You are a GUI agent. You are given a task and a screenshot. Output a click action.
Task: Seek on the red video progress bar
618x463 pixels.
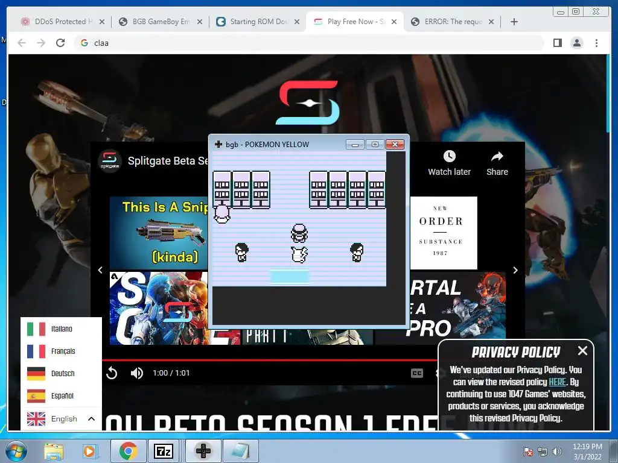coord(270,360)
